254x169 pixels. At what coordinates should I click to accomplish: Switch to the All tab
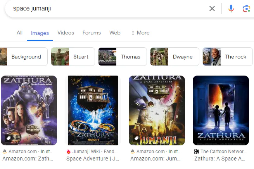tap(19, 33)
